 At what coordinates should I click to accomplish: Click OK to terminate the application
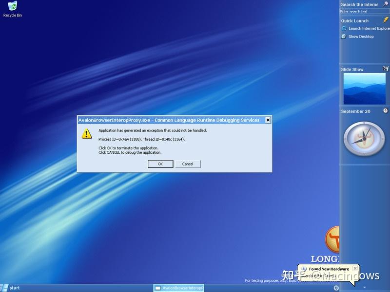pos(160,164)
